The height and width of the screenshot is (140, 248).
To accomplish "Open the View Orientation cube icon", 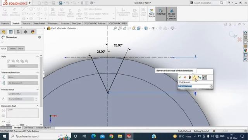I will coord(139,28).
